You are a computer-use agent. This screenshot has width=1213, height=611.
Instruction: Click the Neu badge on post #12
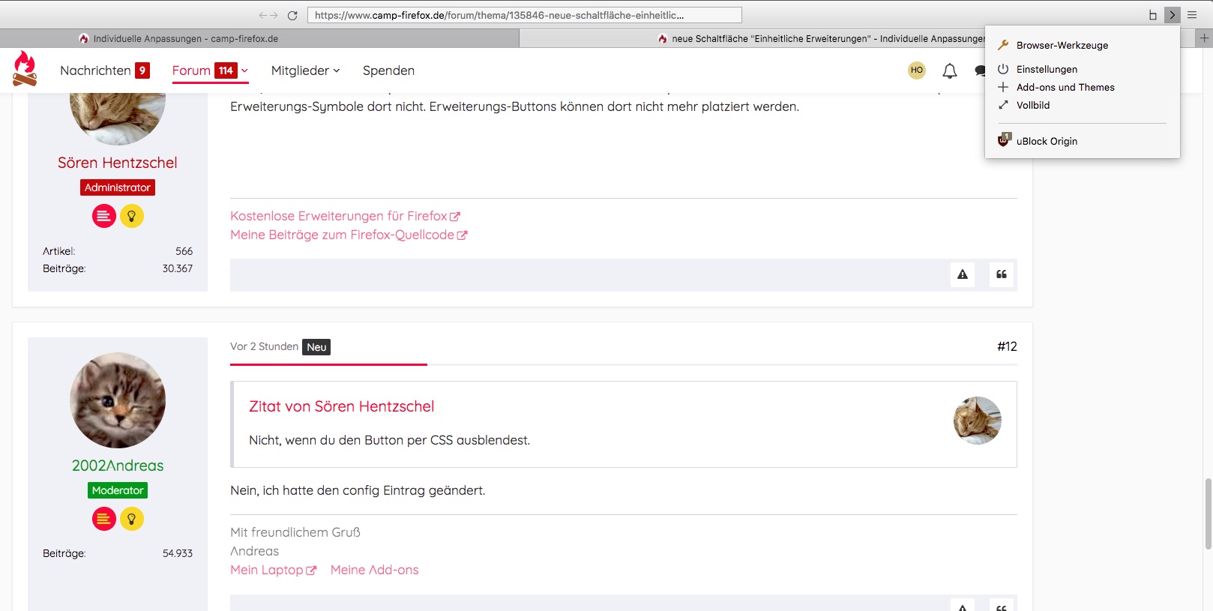point(316,347)
